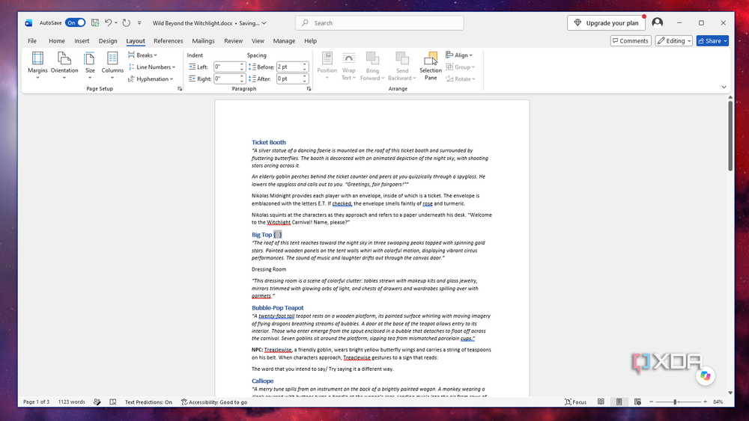Expand the Breaks dropdown
Image resolution: width=749 pixels, height=421 pixels.
(x=142, y=55)
